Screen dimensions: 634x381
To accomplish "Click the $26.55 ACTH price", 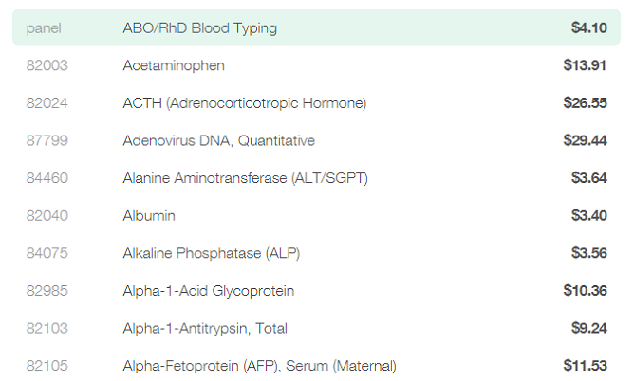I will [585, 103].
